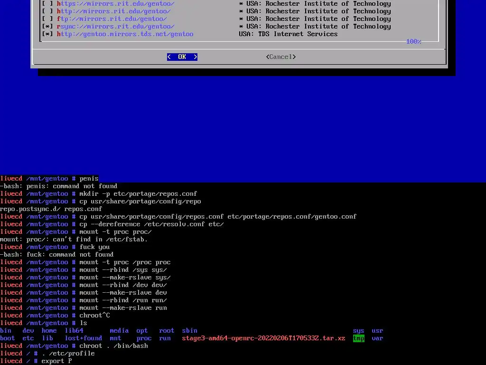
Task: Click 'home' directory in ls listing
Action: pos(49,331)
